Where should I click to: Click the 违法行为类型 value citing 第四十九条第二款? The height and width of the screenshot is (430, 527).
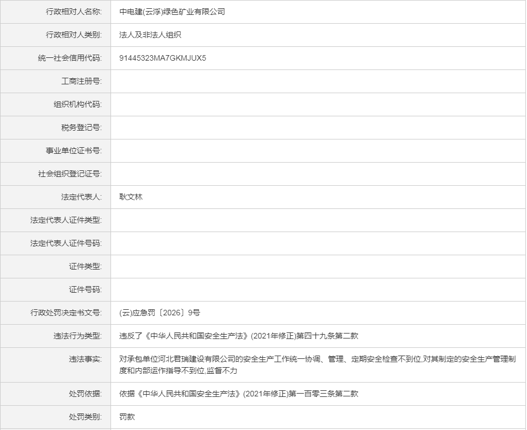[x=239, y=336]
